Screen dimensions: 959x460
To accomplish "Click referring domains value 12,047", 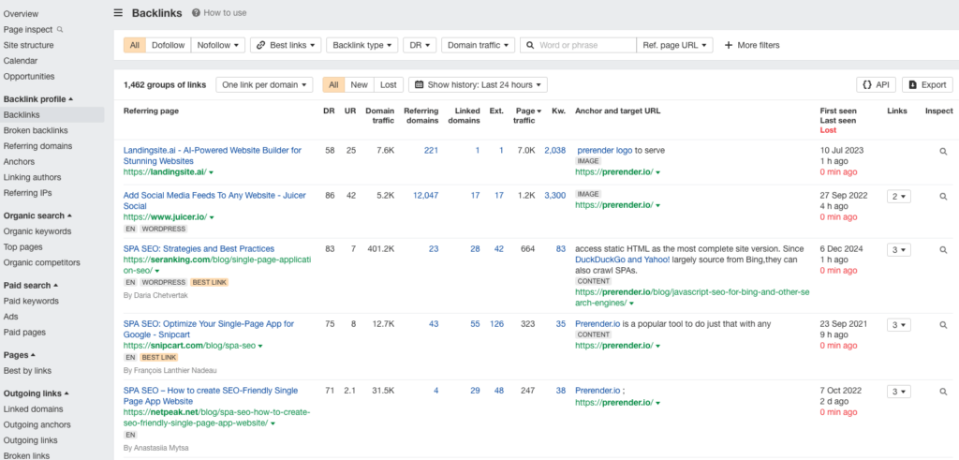I will tap(426, 195).
